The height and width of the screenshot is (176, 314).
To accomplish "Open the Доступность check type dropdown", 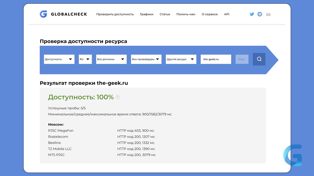I will 59,59.
